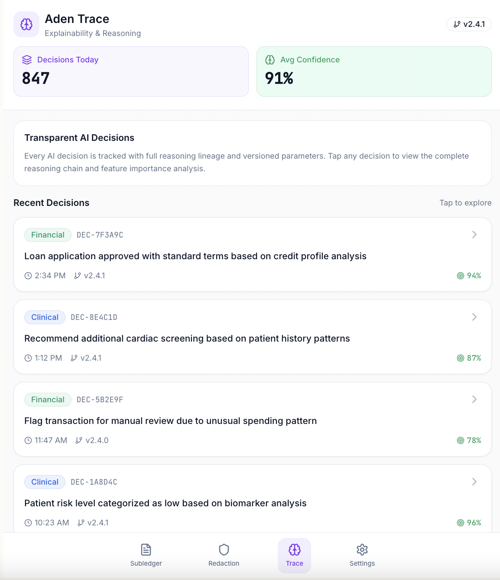Click the Decisions Today layers icon
Viewport: 500px width, 580px height.
click(27, 60)
